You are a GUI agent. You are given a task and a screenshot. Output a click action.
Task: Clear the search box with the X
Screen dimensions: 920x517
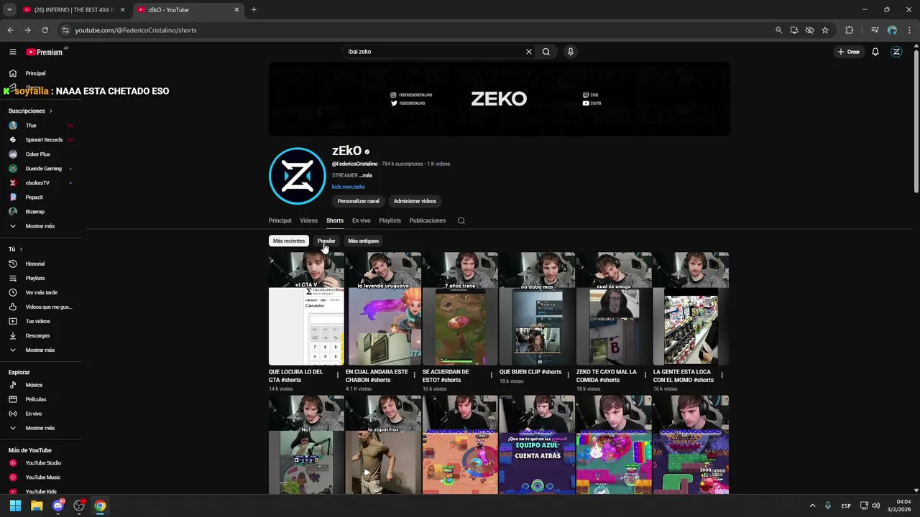click(x=529, y=52)
